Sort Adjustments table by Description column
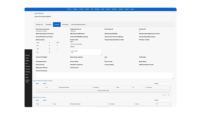The width and height of the screenshot is (201, 122). [x=121, y=104]
